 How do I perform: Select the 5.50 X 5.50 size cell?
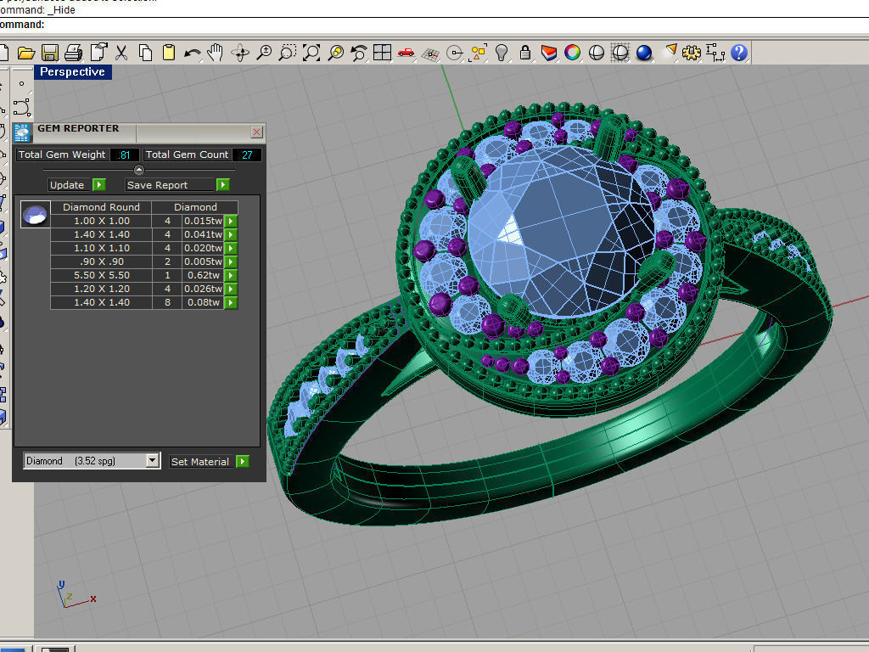102,275
